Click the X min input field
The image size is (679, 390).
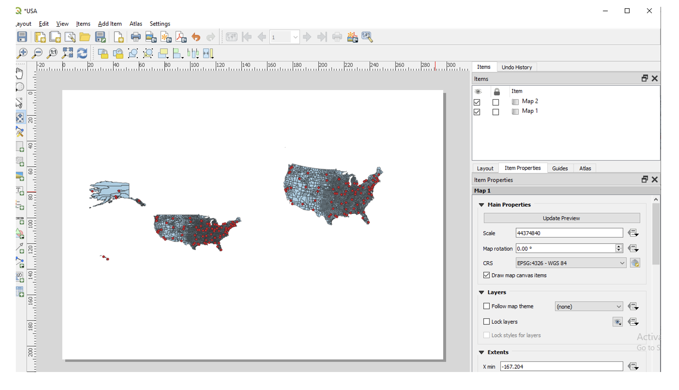click(561, 367)
